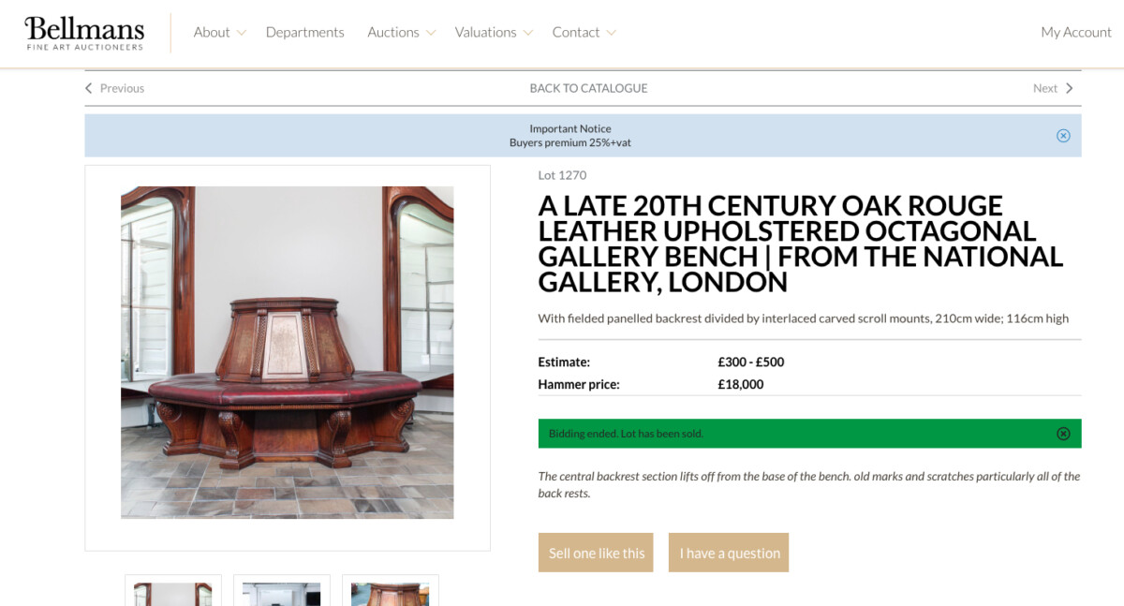Open the main gallery bench photo
Viewport: 1124px width, 606px height.
tap(287, 352)
